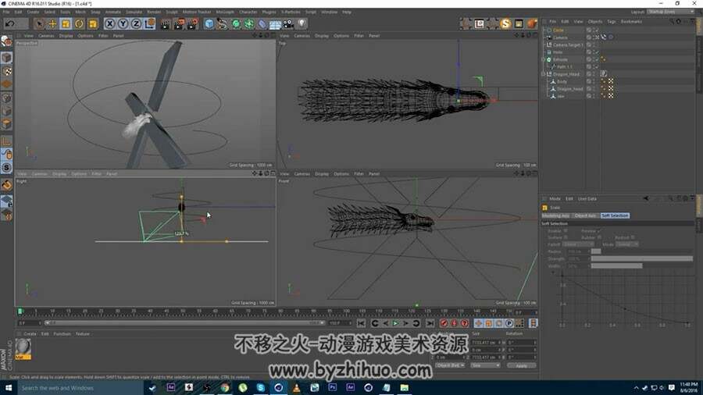
Task: Click the Record Active Objects button
Action: [x=444, y=323]
